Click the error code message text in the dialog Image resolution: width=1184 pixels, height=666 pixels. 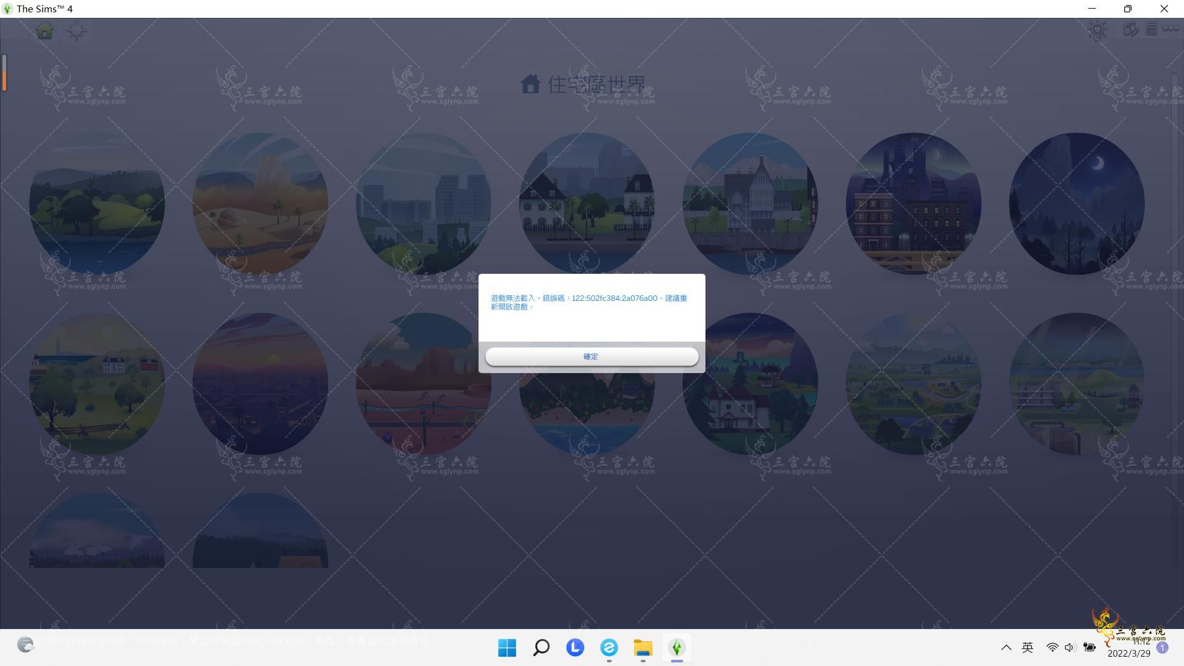click(589, 302)
